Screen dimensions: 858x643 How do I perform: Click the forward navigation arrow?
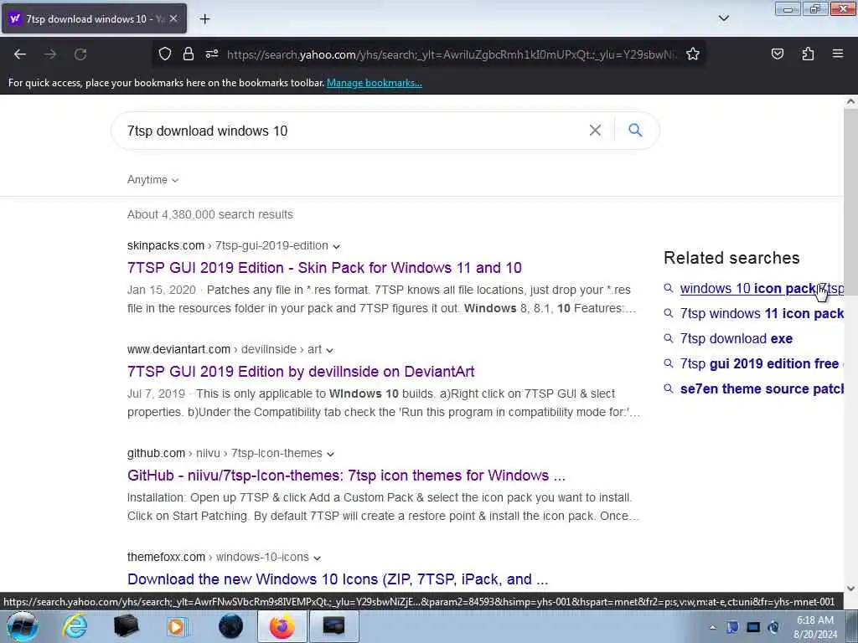(x=50, y=54)
